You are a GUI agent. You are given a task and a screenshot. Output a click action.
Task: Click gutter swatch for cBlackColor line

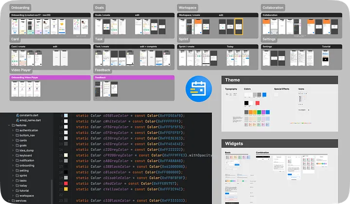[66, 172]
